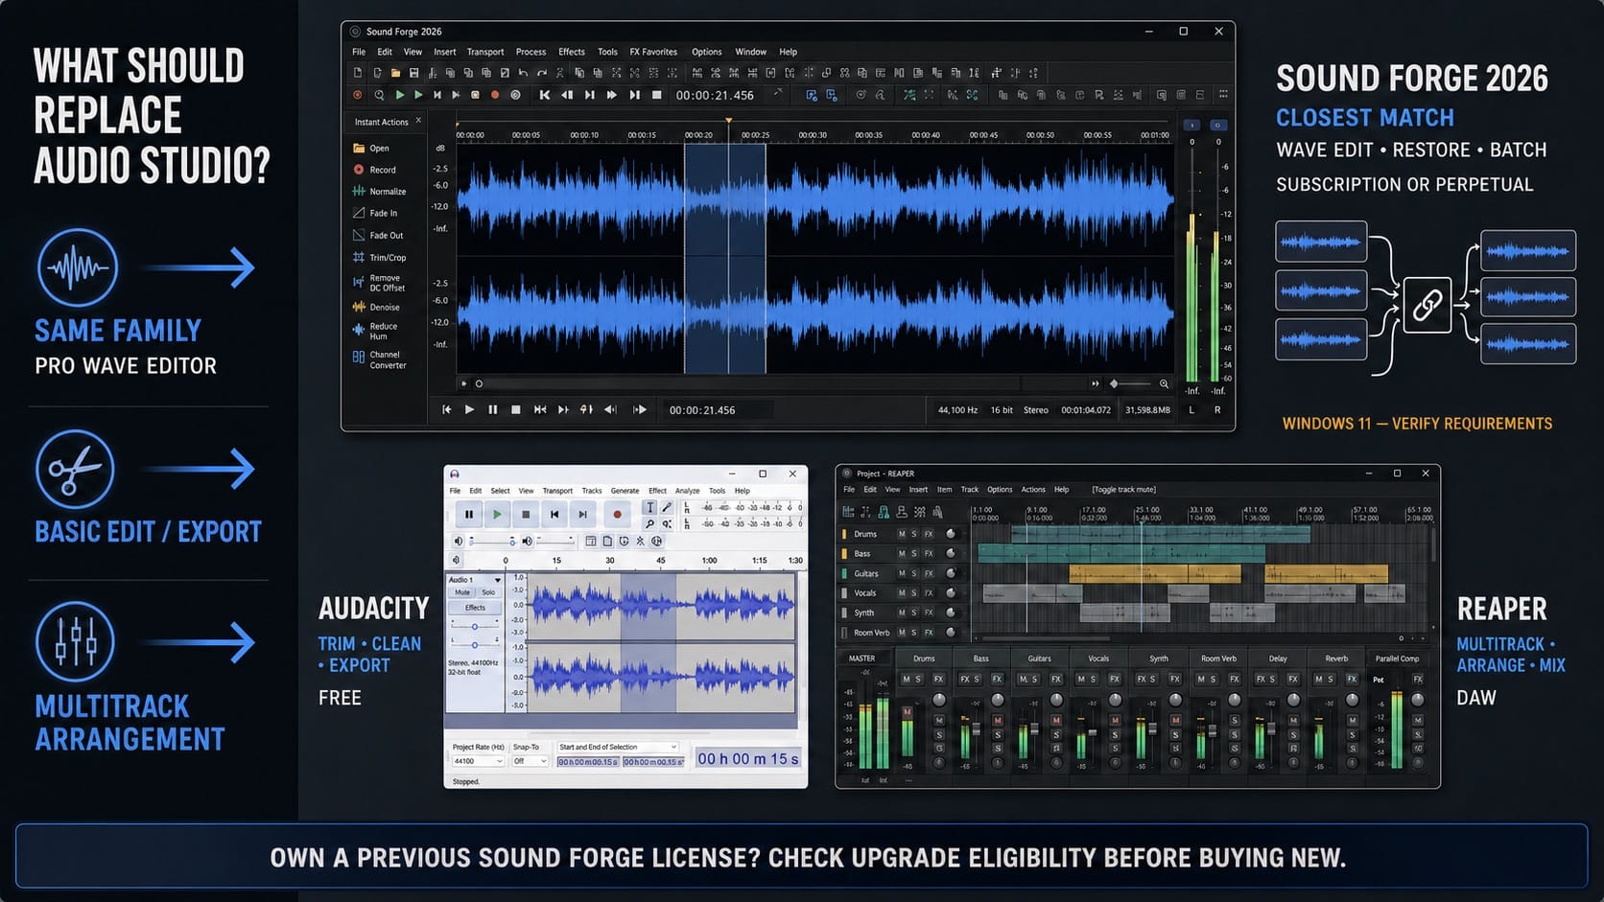Open Effects menu in Sound Forge

(572, 52)
